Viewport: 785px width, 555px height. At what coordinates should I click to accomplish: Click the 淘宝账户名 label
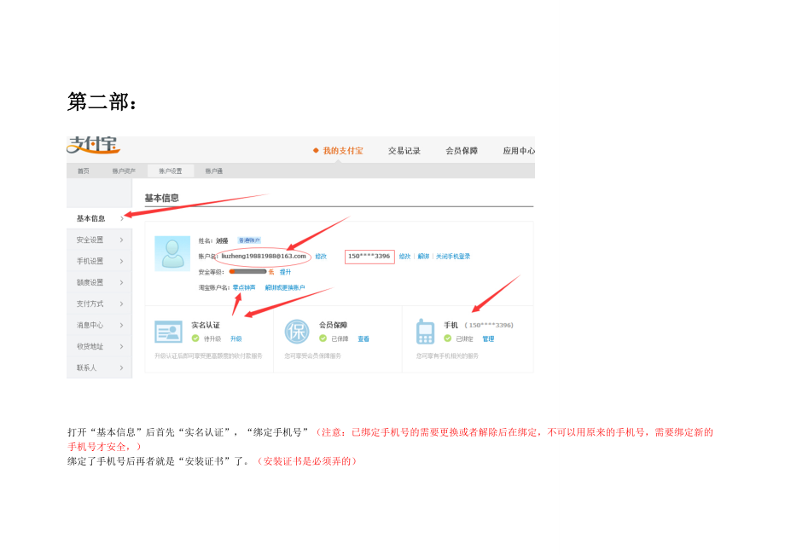point(214,287)
